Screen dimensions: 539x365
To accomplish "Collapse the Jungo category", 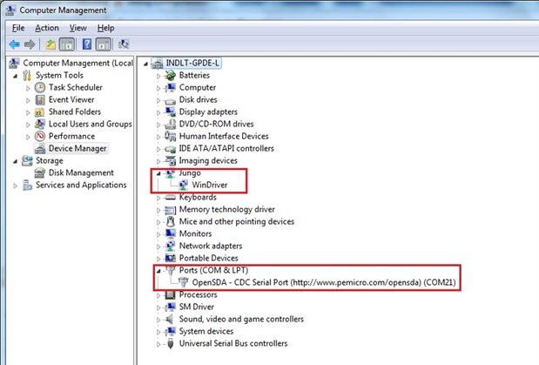I will point(158,173).
